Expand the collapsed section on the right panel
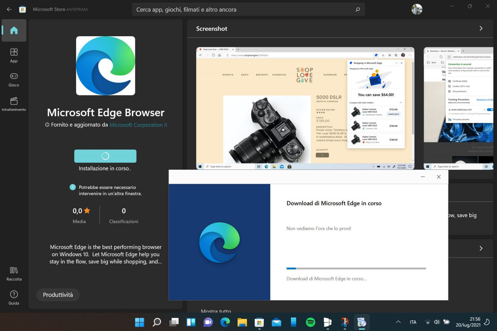 [x=481, y=248]
